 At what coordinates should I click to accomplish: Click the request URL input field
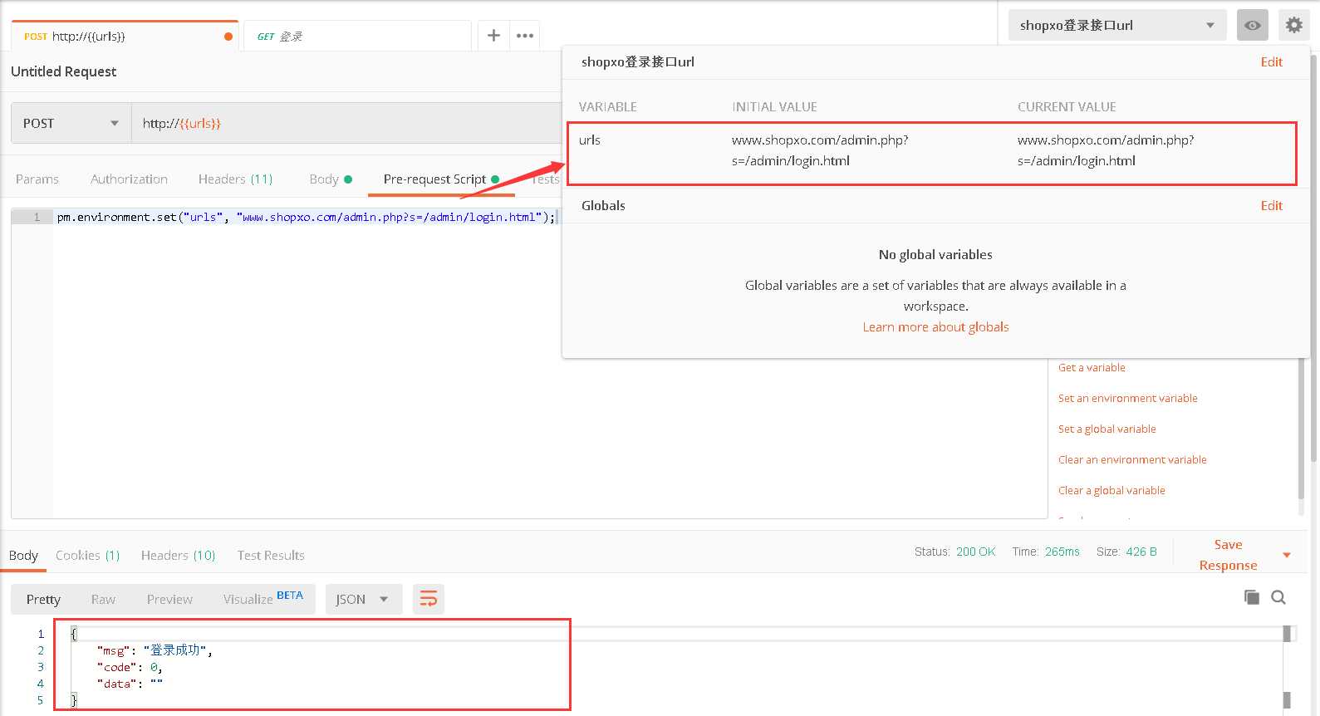(346, 123)
